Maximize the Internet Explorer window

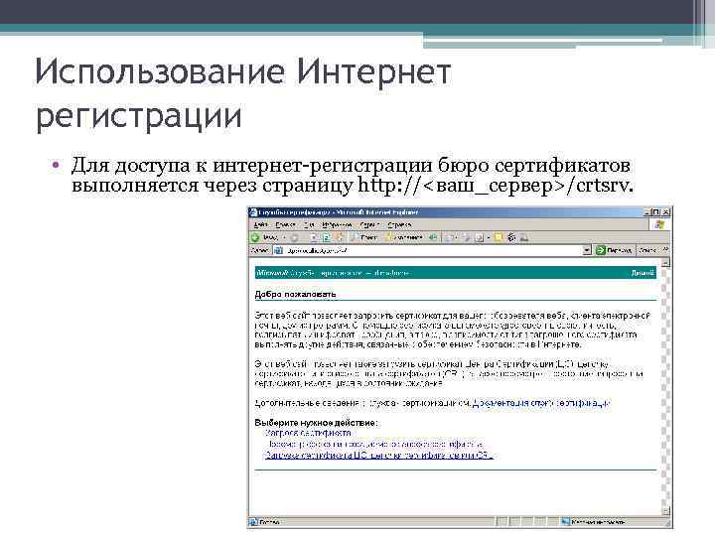655,212
